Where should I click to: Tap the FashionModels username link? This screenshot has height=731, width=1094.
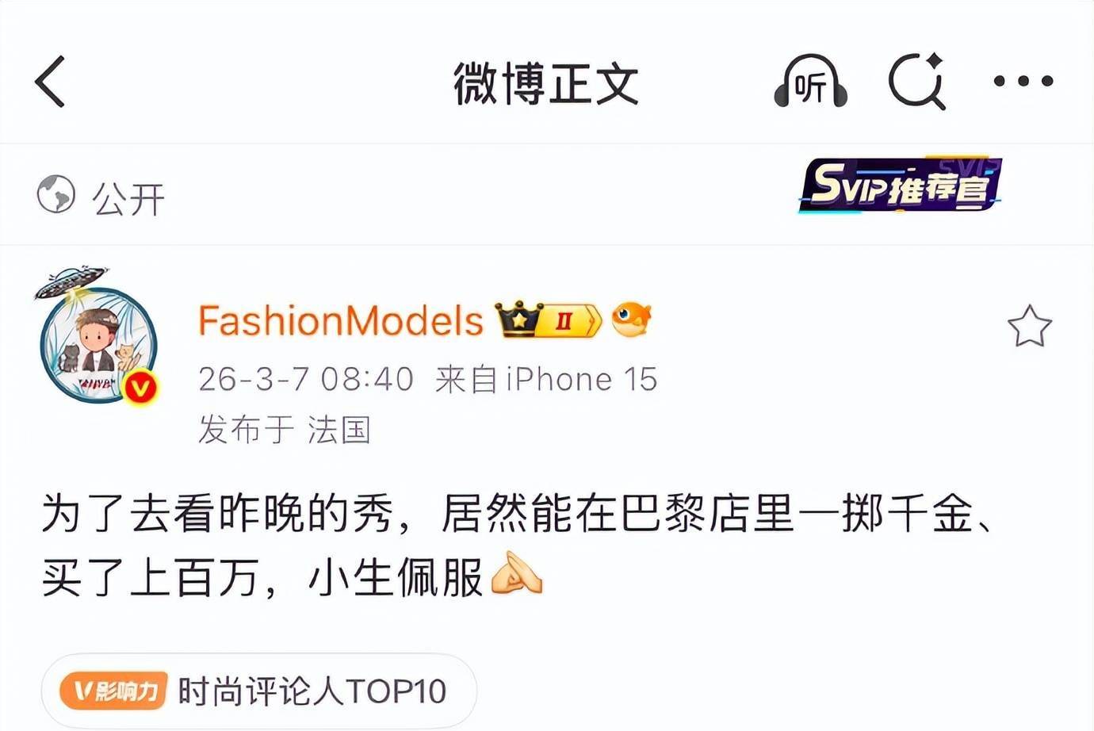coord(341,321)
